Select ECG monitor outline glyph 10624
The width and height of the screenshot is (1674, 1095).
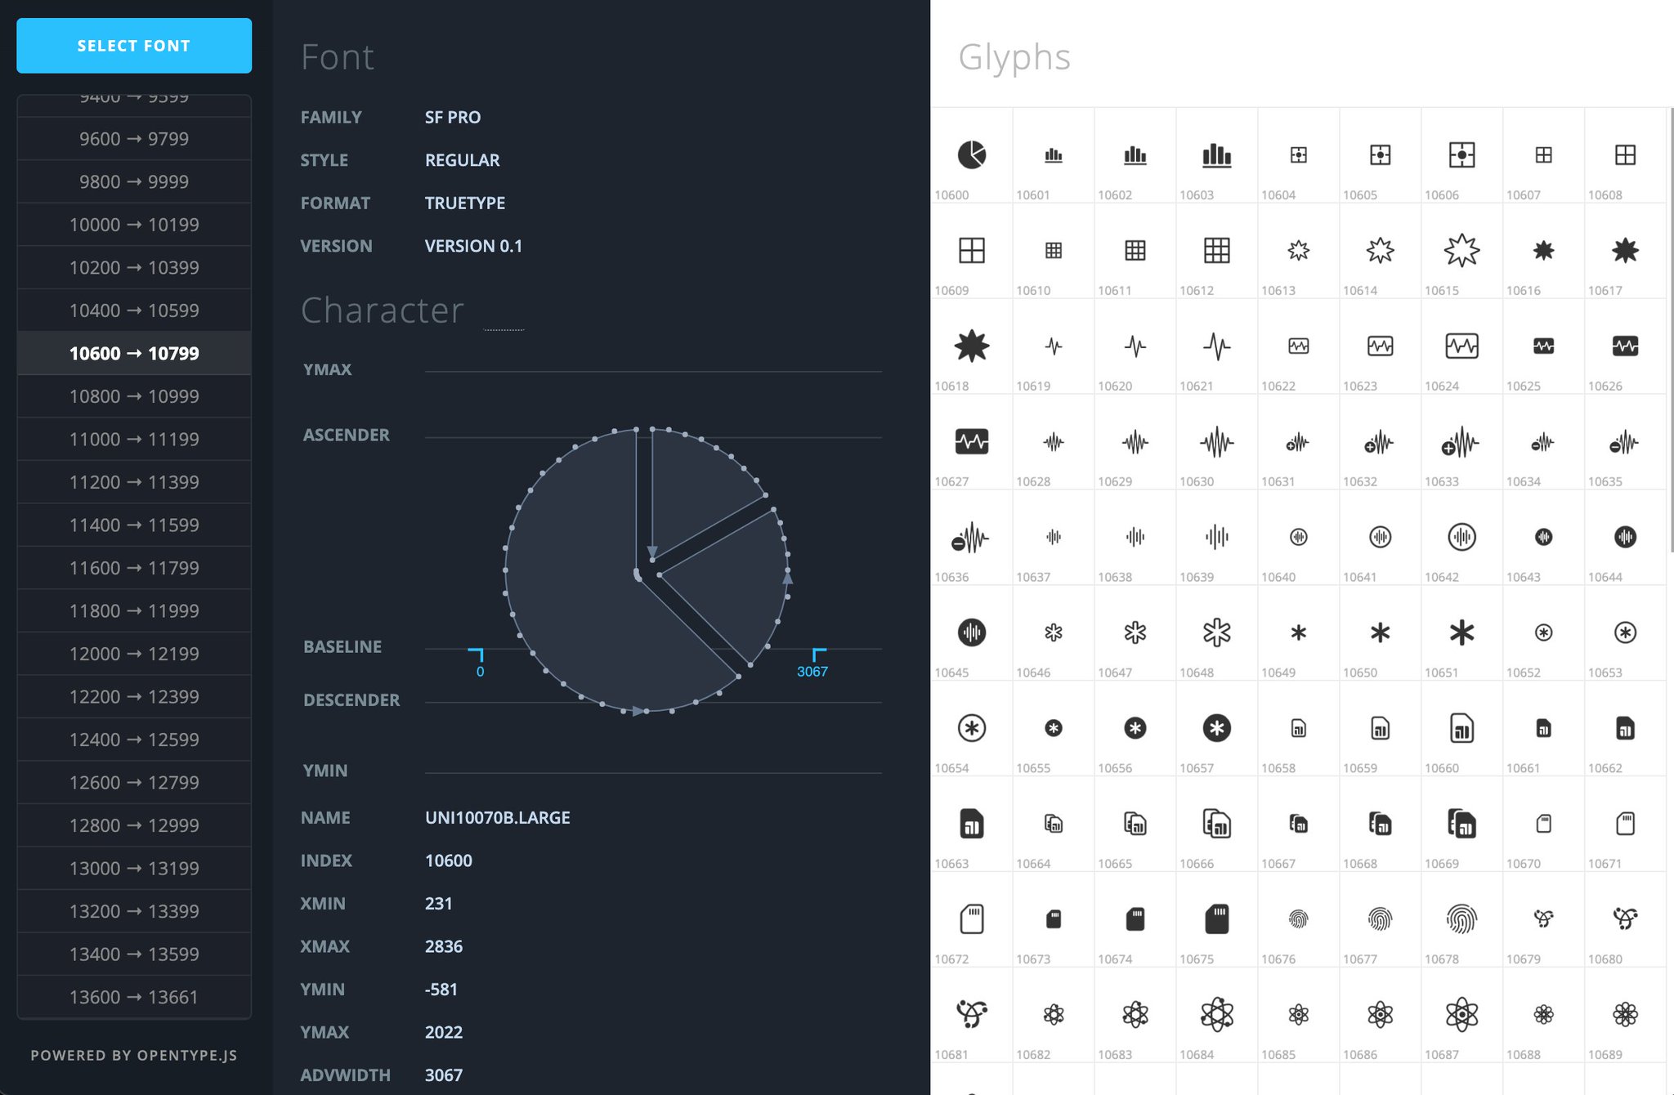pos(1462,346)
